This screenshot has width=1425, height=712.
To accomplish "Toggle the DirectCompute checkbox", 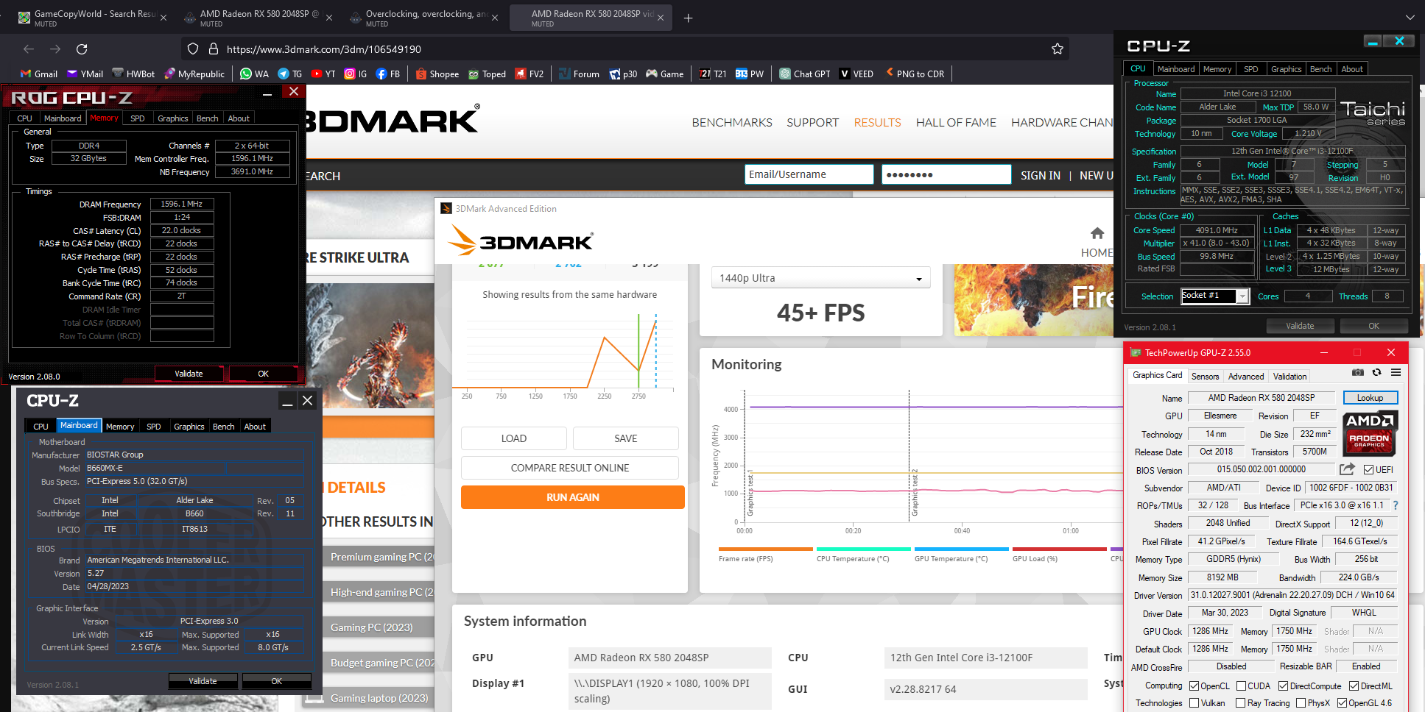I will pyautogui.click(x=1283, y=686).
